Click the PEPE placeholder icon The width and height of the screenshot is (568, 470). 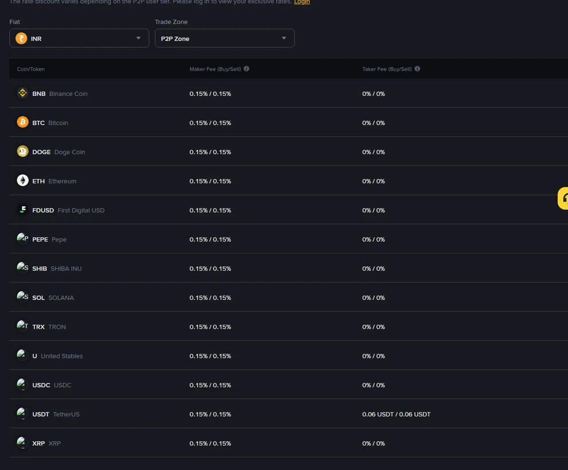[x=22, y=238]
